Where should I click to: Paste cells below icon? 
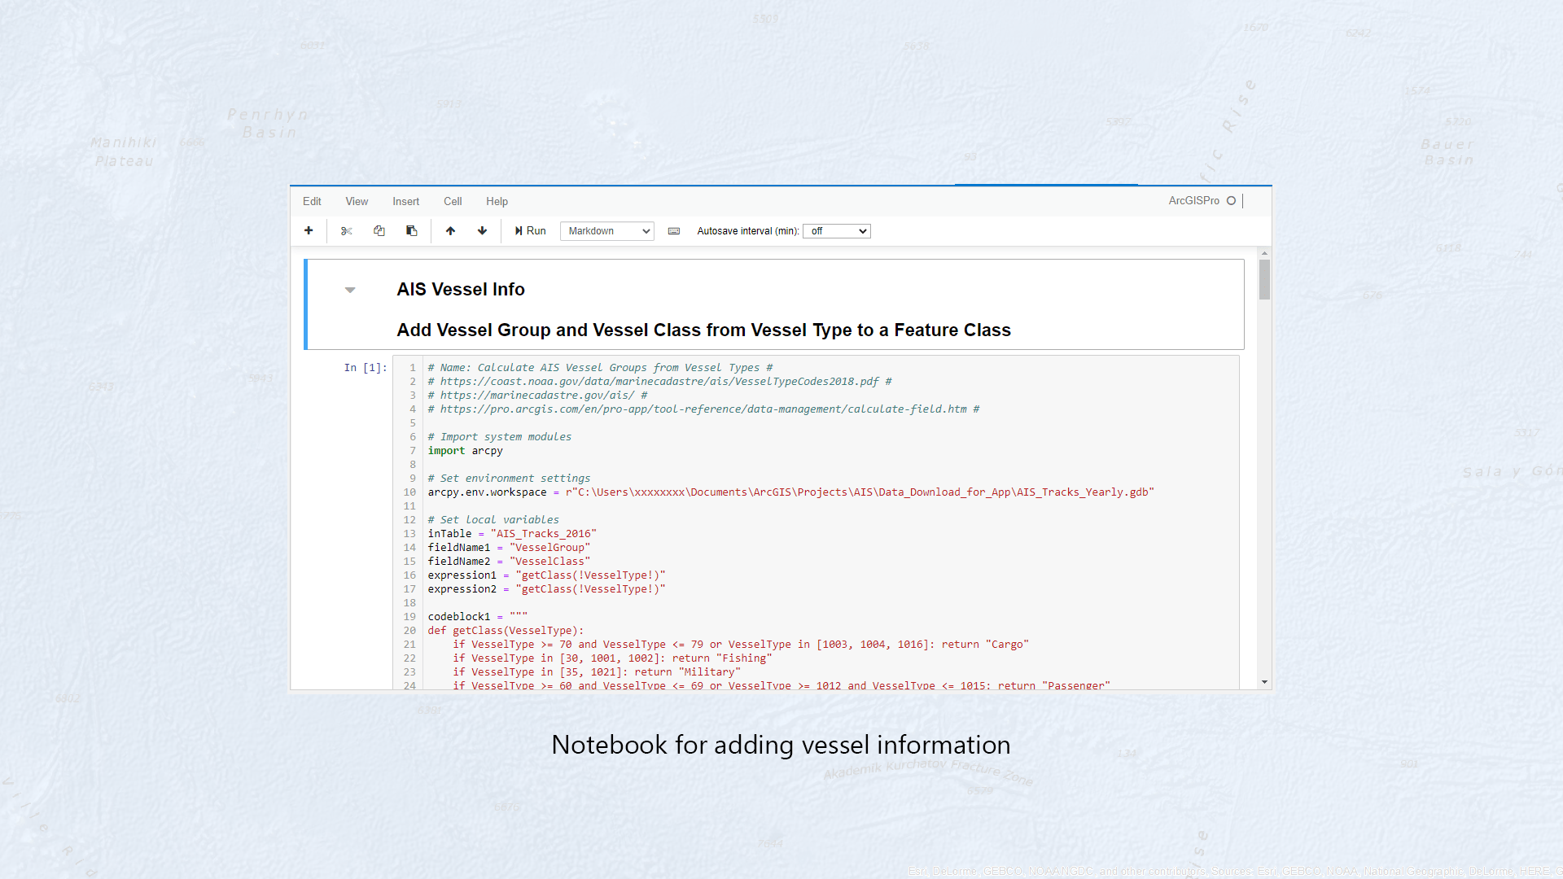click(412, 231)
